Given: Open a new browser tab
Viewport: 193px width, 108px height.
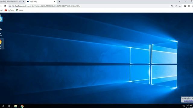Looking at the screenshot, I should pyautogui.click(x=59, y=1).
